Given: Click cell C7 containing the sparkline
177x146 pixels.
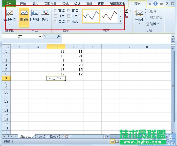Looking at the screenshot, I should [x=56, y=78].
